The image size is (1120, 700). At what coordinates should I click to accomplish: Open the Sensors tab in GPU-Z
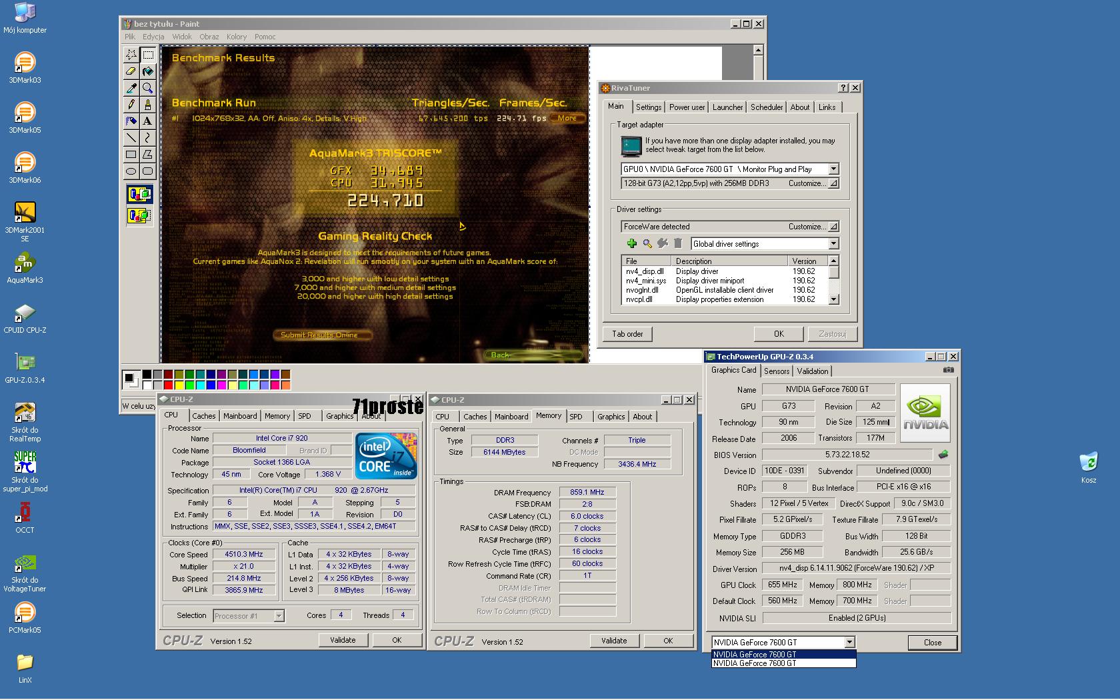tap(777, 371)
